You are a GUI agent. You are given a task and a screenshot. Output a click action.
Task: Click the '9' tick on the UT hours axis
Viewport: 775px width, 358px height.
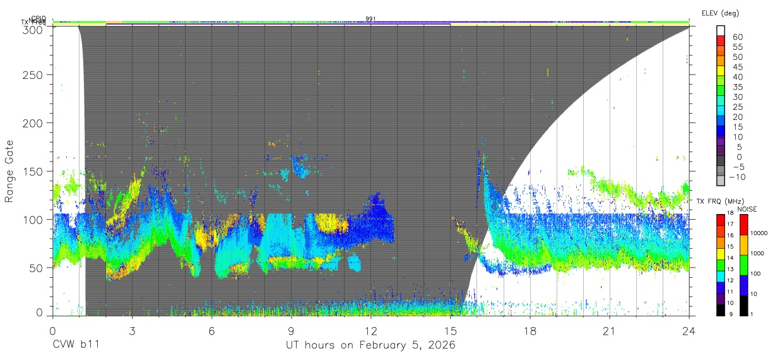pos(291,330)
